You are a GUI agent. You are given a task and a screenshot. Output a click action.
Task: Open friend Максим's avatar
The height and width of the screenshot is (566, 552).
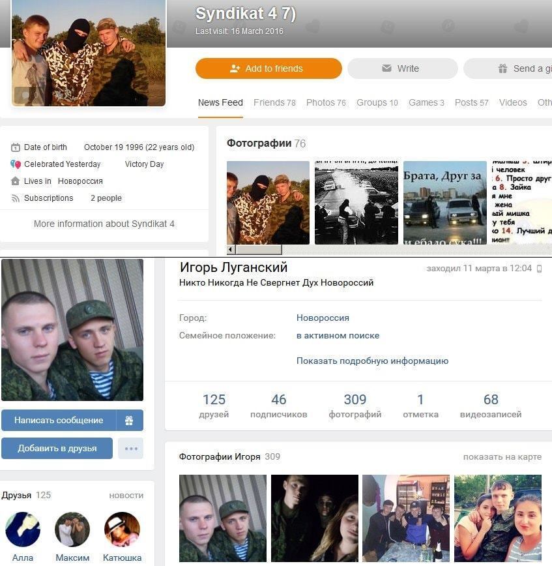72,529
